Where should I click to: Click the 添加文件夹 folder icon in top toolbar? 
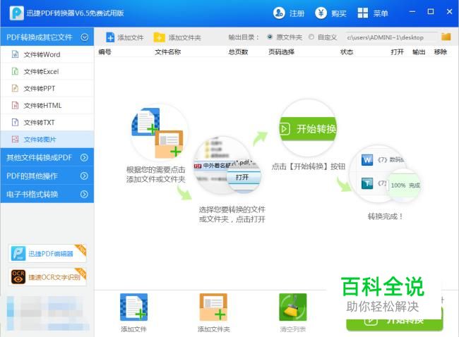pos(160,37)
